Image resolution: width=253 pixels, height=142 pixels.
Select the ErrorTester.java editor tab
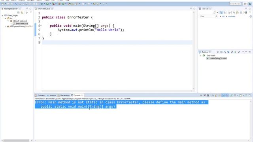point(44,9)
